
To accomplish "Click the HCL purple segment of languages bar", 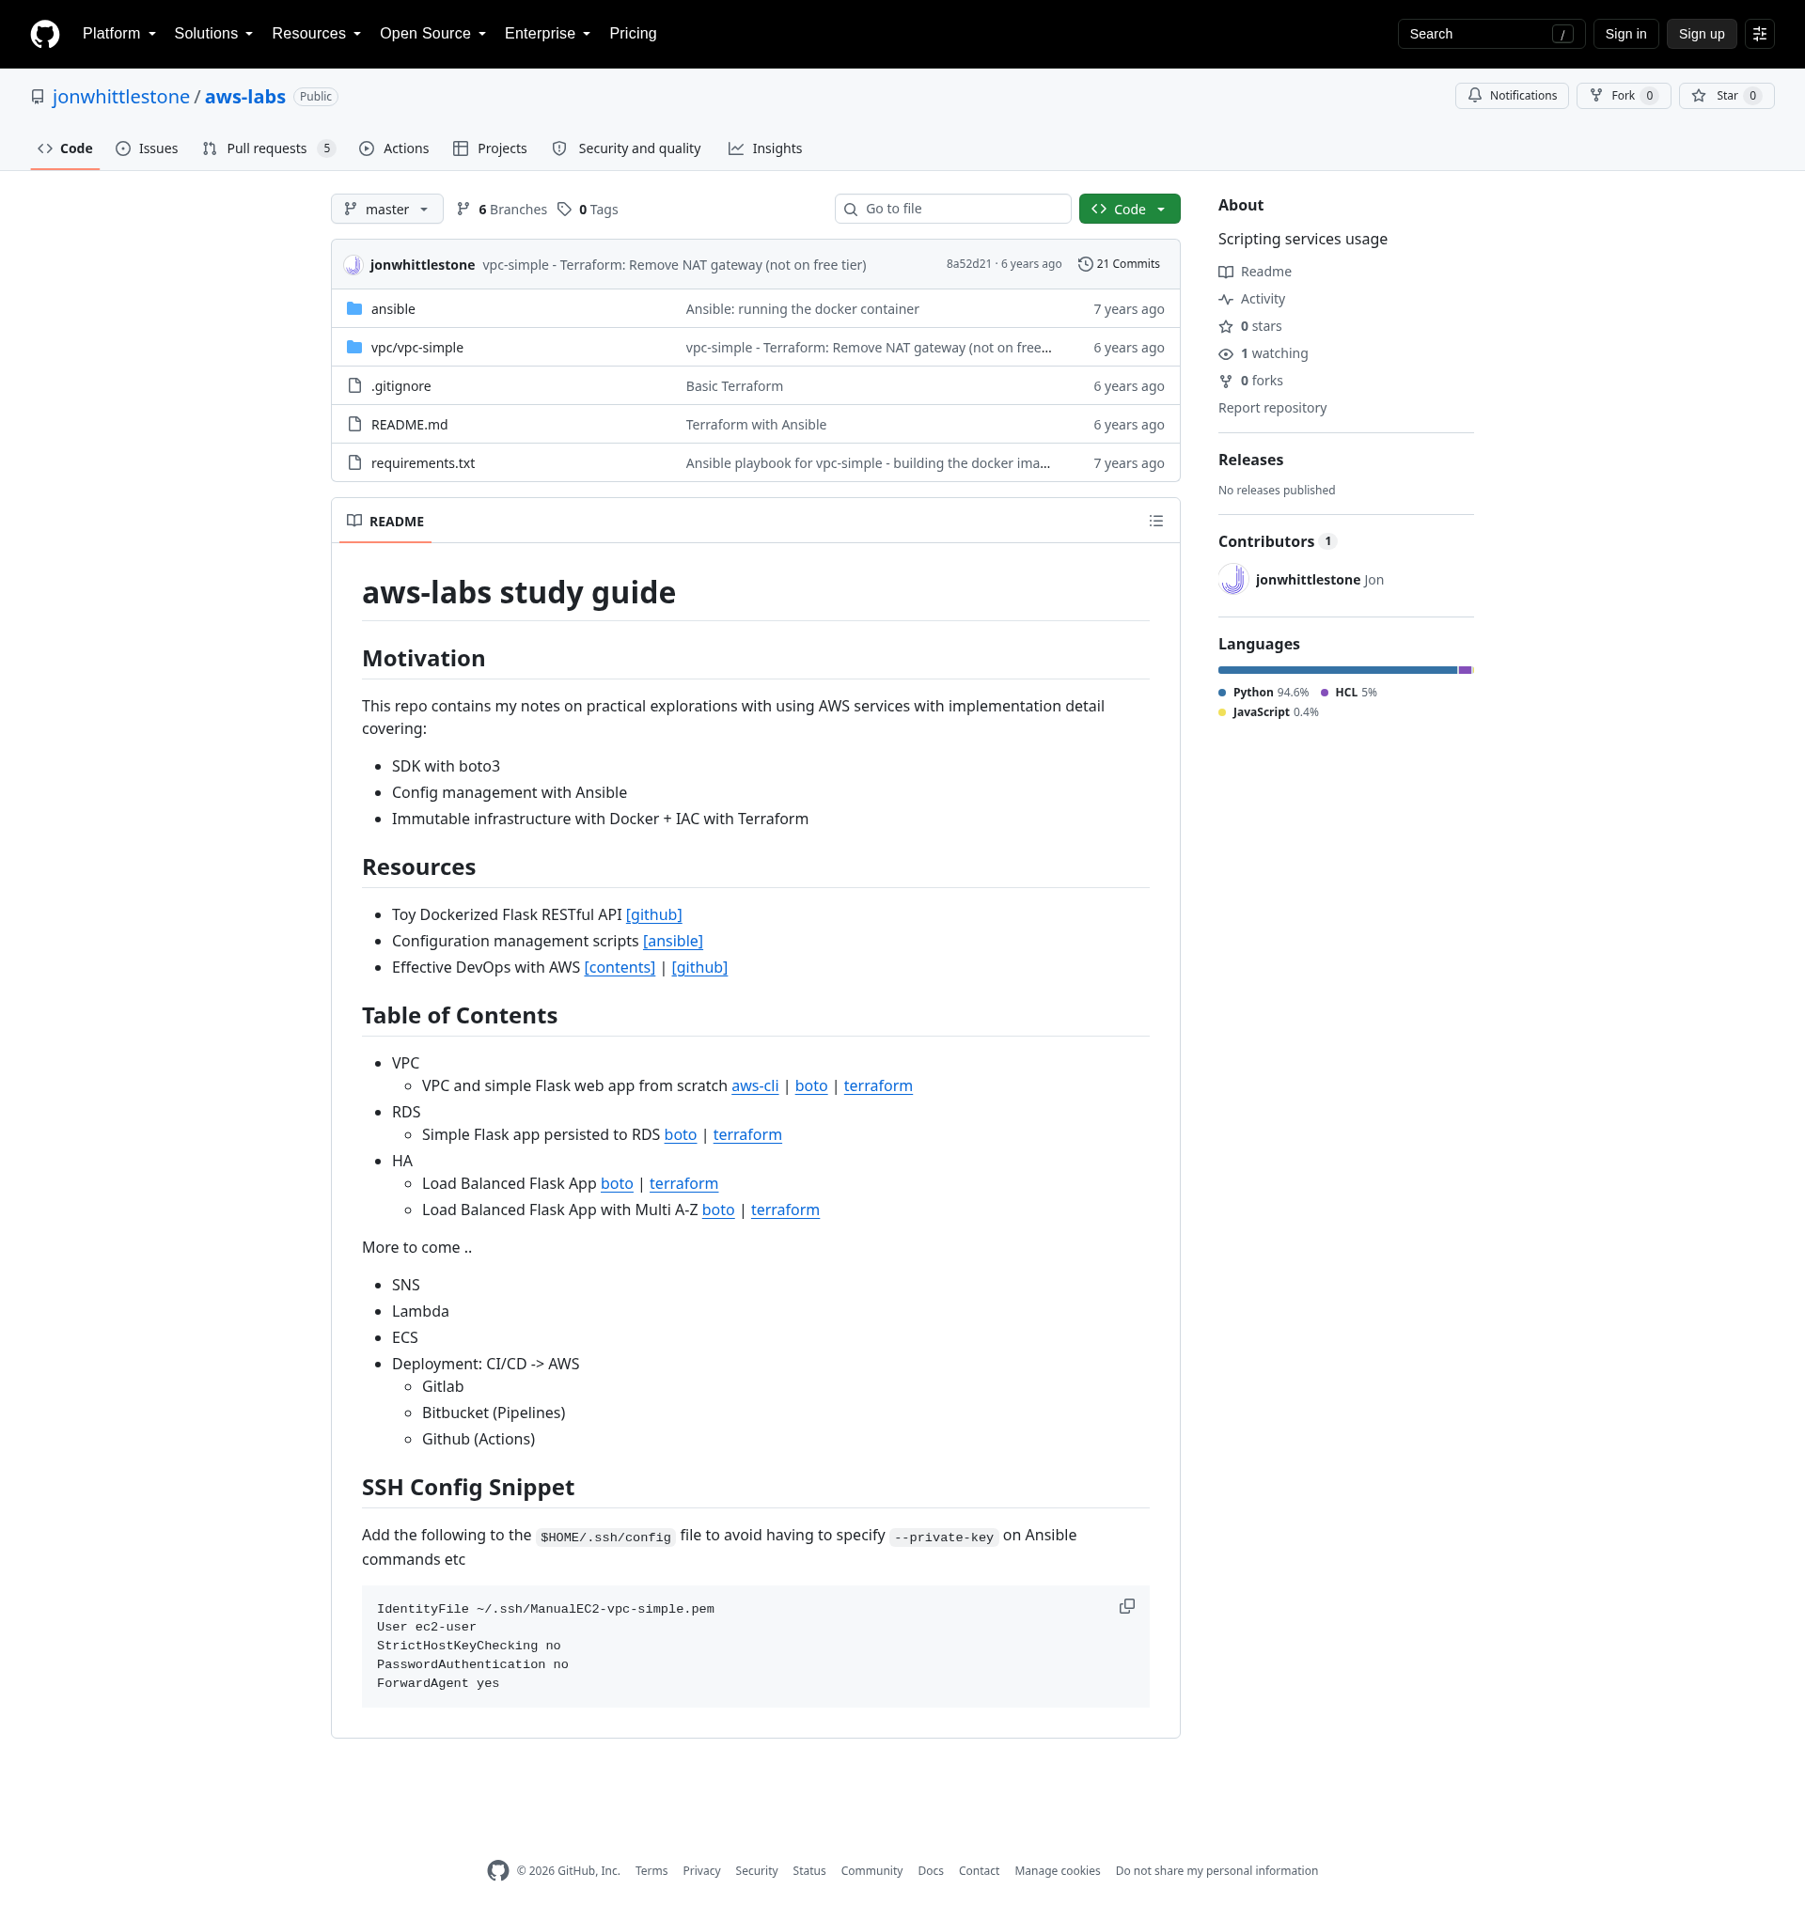I will point(1465,670).
